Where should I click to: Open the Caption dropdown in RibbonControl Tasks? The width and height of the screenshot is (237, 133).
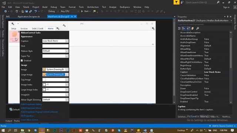pos(67,41)
